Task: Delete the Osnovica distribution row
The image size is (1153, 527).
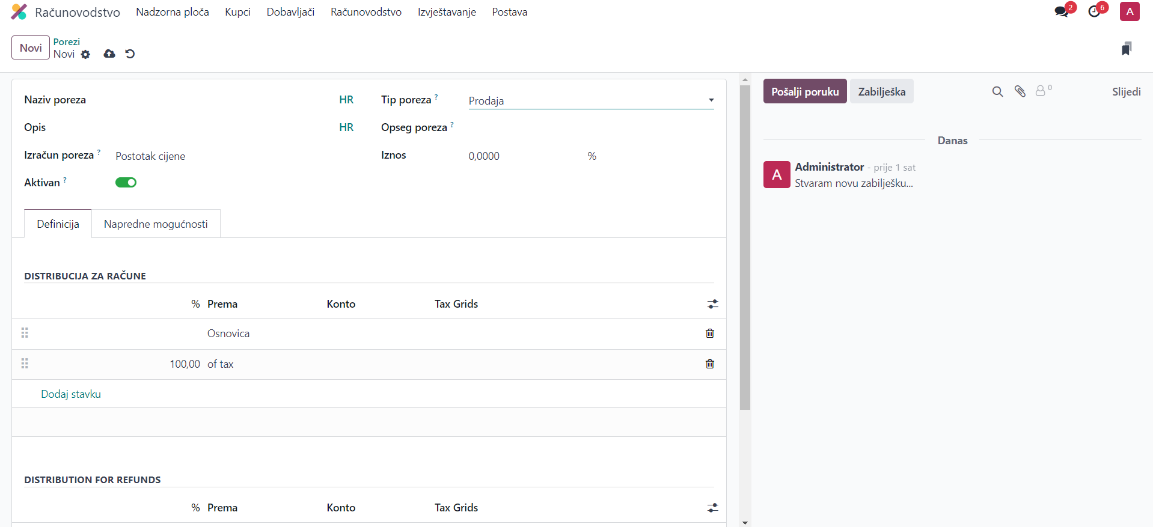Action: tap(709, 334)
